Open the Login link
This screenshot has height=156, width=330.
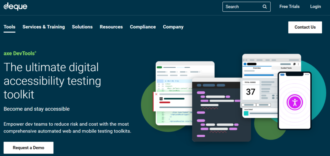[x=315, y=6]
